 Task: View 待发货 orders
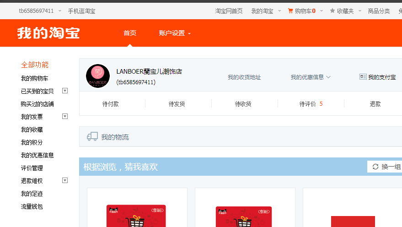click(x=177, y=104)
